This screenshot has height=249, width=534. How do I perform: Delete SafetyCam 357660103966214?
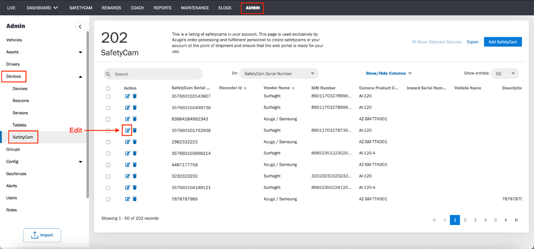[135, 153]
